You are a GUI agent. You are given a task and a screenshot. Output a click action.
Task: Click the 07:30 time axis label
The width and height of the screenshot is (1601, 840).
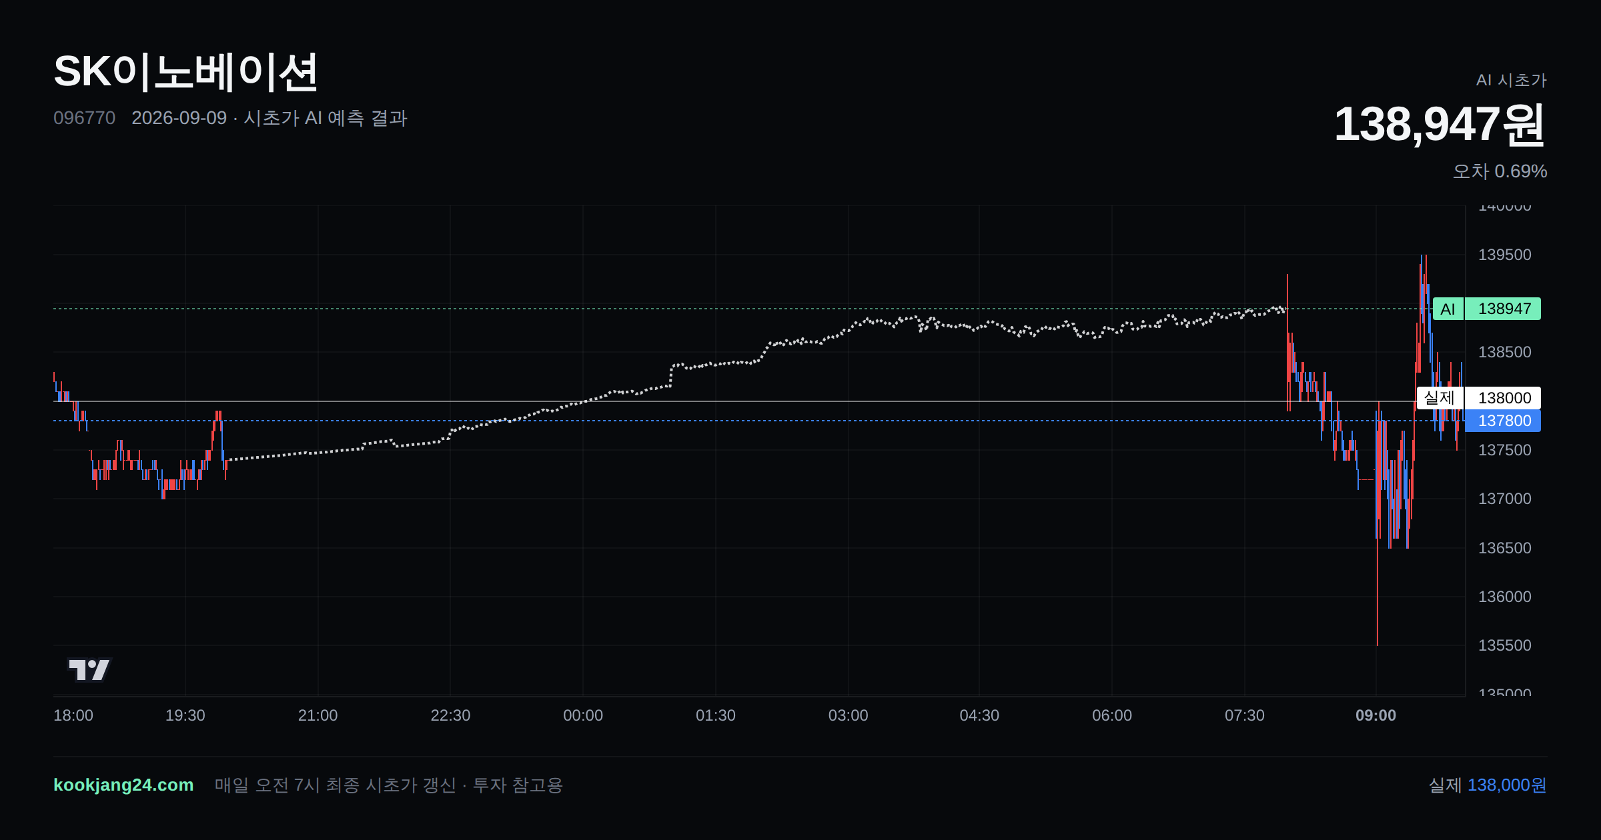click(x=1245, y=715)
